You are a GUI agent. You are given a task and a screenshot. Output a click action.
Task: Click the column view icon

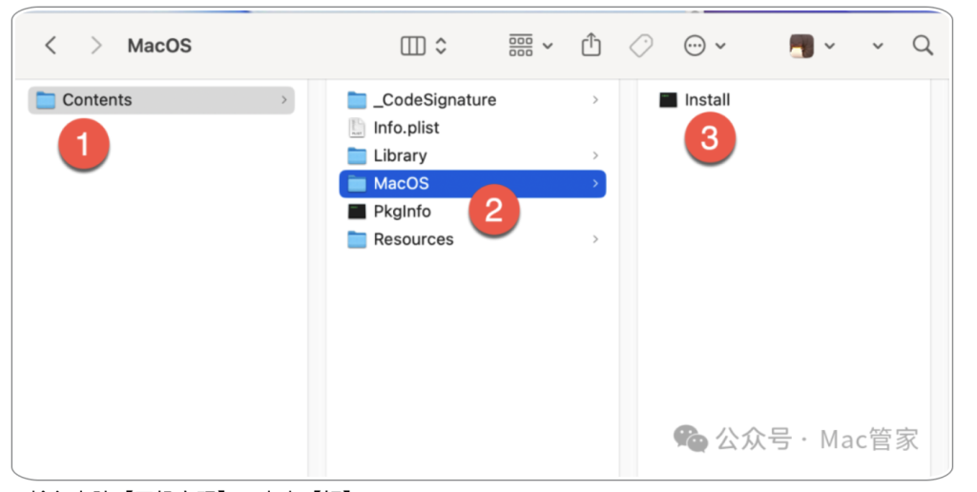click(413, 45)
